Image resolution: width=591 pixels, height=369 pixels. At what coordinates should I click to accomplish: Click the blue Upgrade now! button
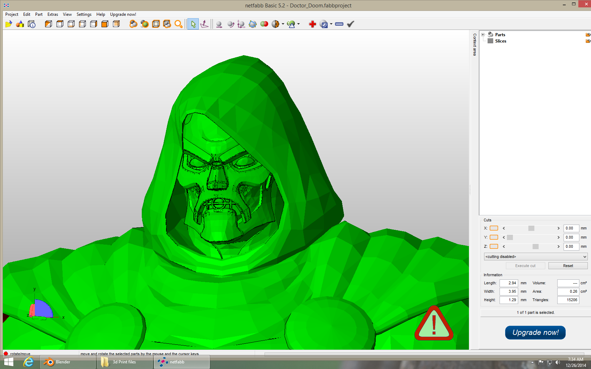(535, 332)
